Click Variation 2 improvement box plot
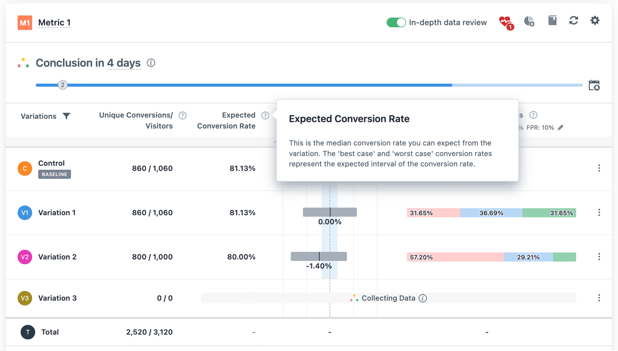618x351 pixels. [319, 256]
